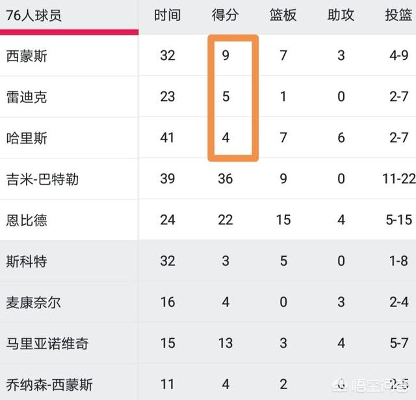The height and width of the screenshot is (400, 416).
Task: Open player 西蒙斯 details
Action: [27, 56]
